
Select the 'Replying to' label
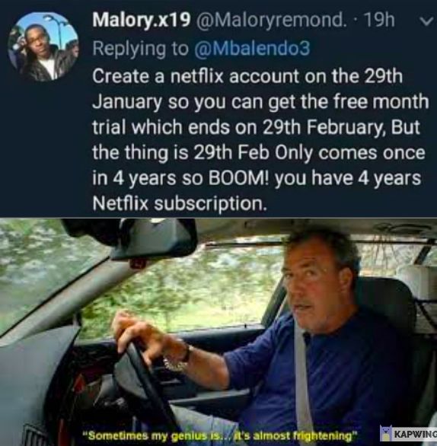(x=140, y=49)
